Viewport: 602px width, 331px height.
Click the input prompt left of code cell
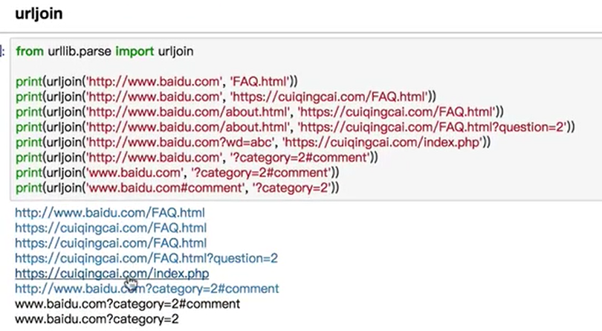tap(3, 51)
